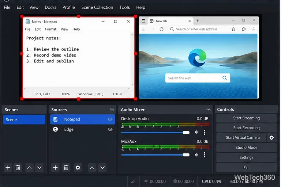Adjust Desktop Audio volume slider handle
This screenshot has width=281, height=187.
pos(186,133)
